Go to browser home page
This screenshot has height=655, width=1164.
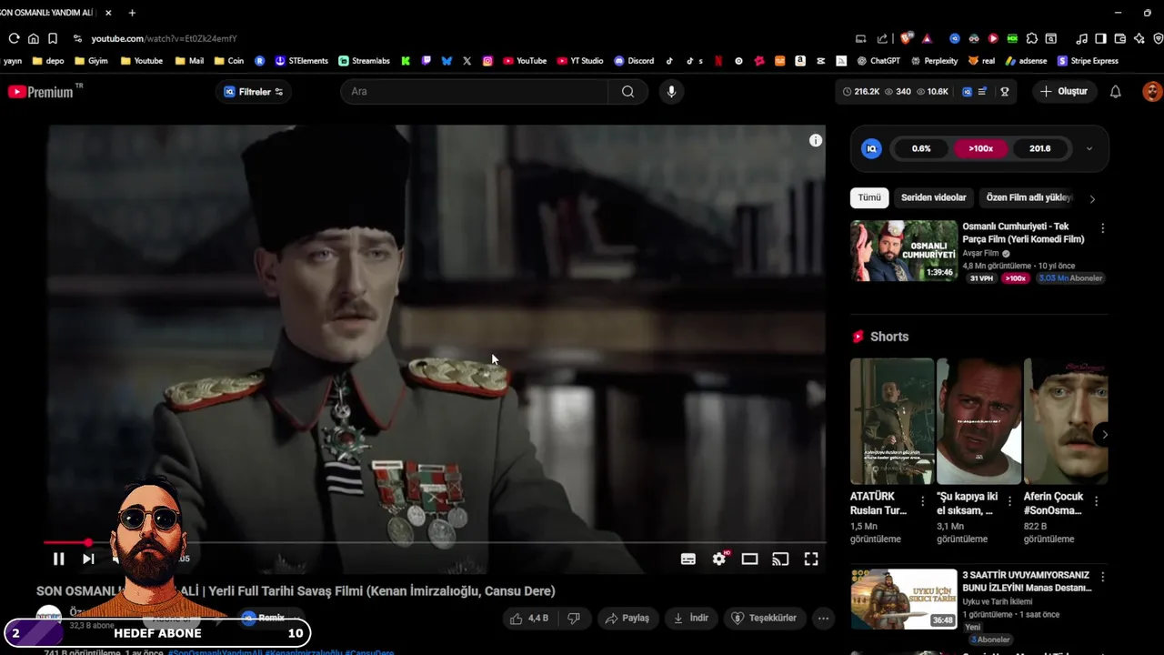pyautogui.click(x=34, y=38)
